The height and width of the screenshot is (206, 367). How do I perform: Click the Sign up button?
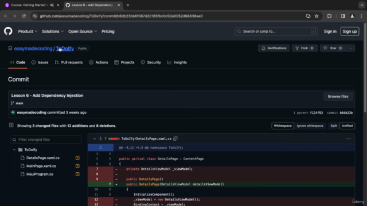tap(350, 31)
